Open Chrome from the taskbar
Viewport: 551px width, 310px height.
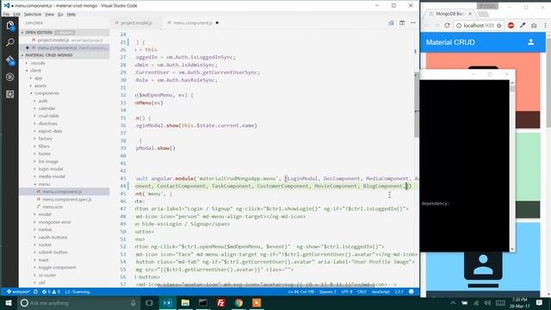click(x=239, y=302)
